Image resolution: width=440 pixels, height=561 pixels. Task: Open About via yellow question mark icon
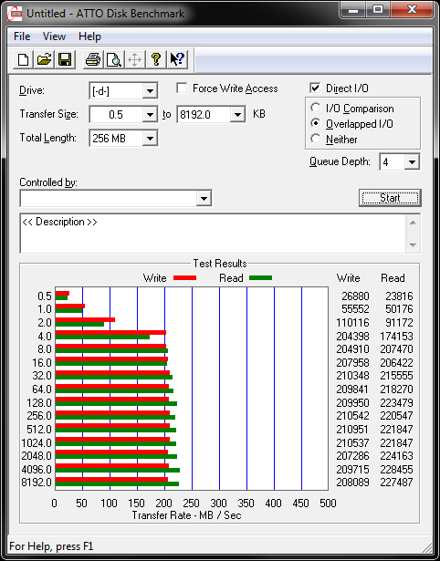156,59
